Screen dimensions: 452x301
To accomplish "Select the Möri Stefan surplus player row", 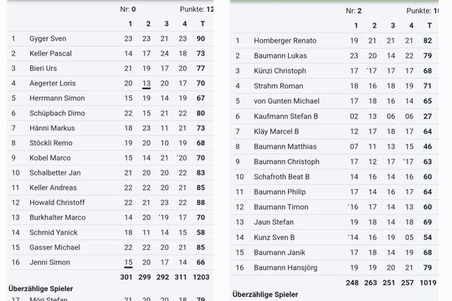I will pyautogui.click(x=110, y=298).
